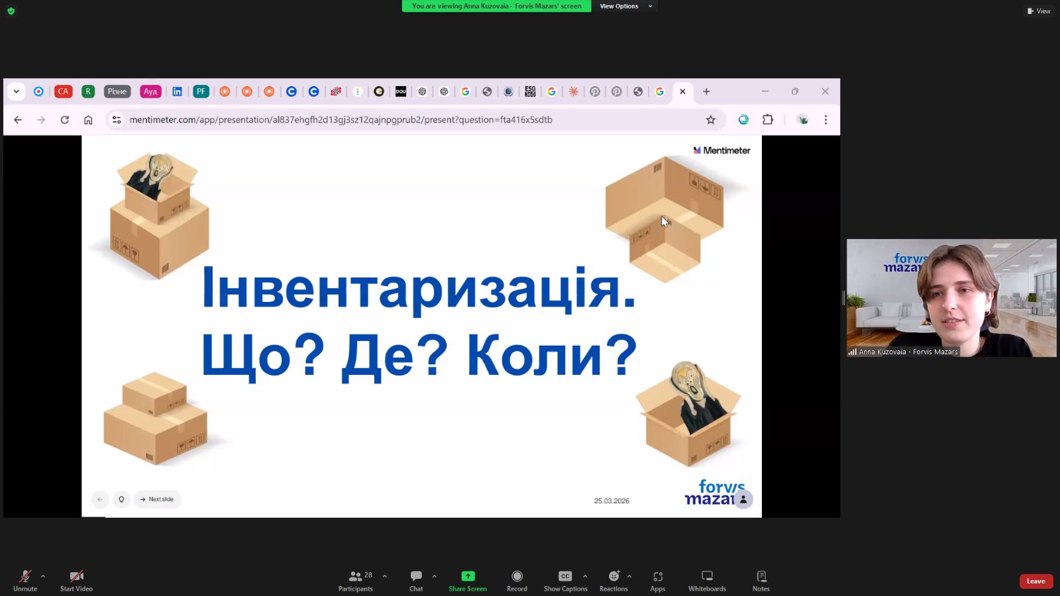Leave the meeting
The width and height of the screenshot is (1060, 596).
(1035, 581)
